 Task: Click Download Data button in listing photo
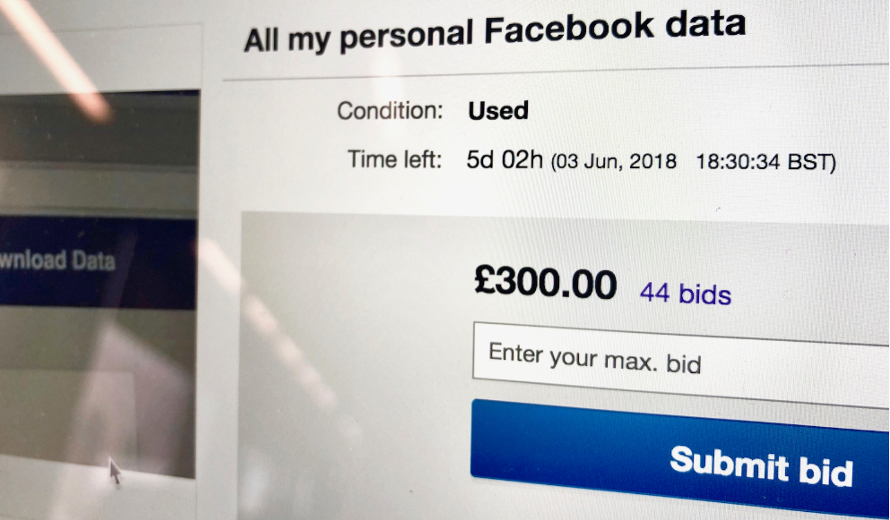[98, 261]
